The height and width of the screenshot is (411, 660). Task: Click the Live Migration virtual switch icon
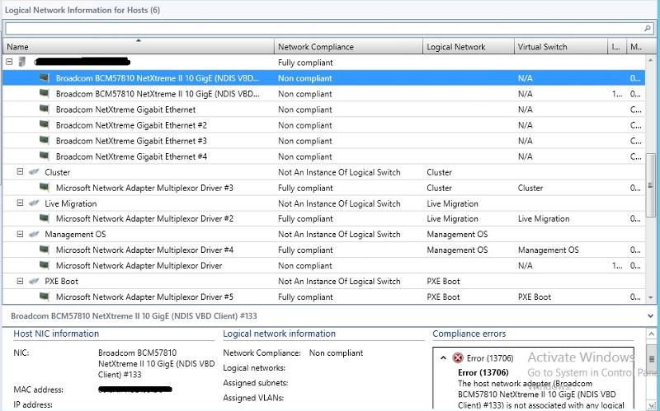click(34, 203)
